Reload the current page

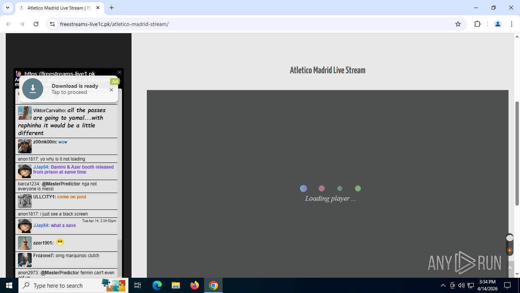[x=36, y=24]
